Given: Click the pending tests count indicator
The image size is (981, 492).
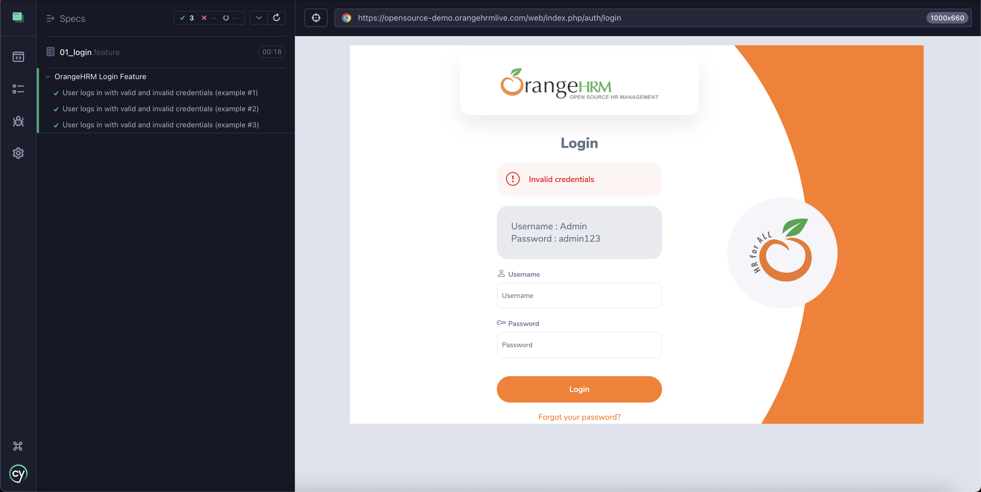Looking at the screenshot, I should pyautogui.click(x=230, y=18).
